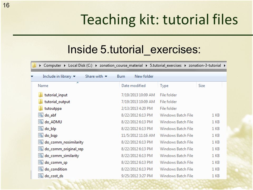Select the do_comm_nosimilarity file name
The image size is (253, 190).
coord(64,142)
